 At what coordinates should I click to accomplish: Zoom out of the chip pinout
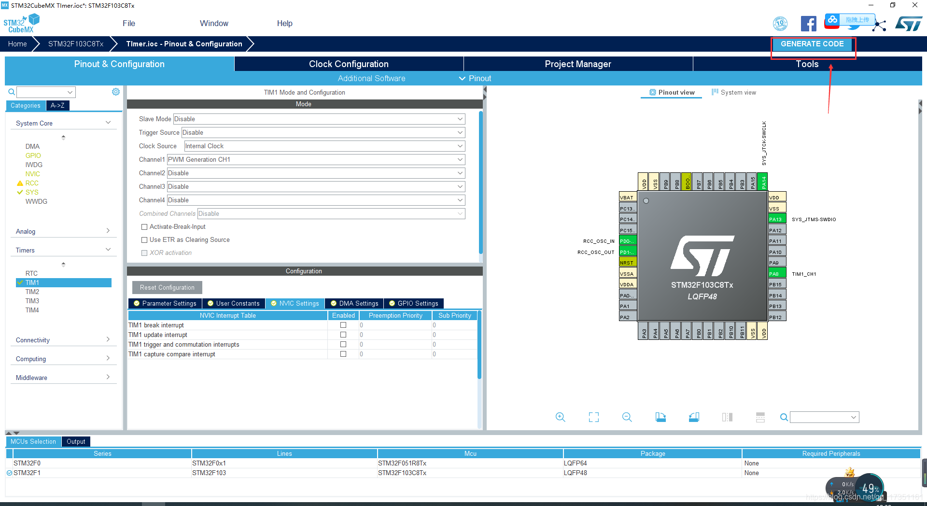coord(627,417)
